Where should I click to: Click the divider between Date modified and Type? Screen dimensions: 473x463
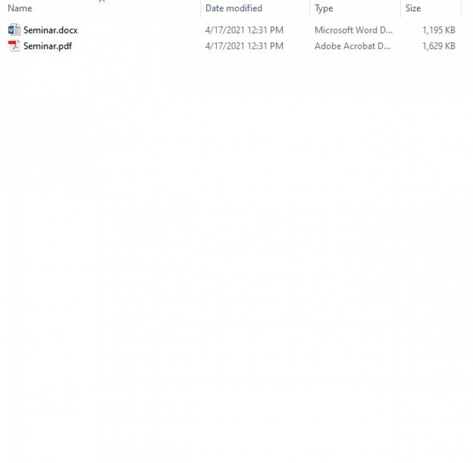coord(310,8)
